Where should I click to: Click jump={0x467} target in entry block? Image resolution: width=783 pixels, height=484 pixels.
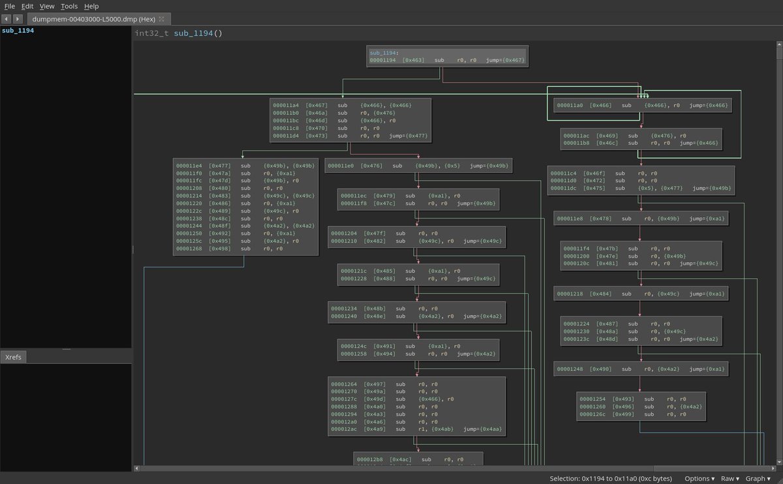505,60
